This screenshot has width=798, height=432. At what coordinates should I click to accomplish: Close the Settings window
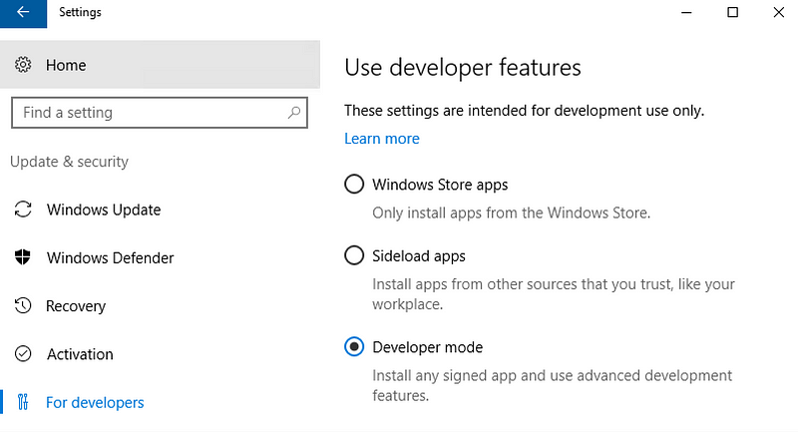pyautogui.click(x=778, y=12)
